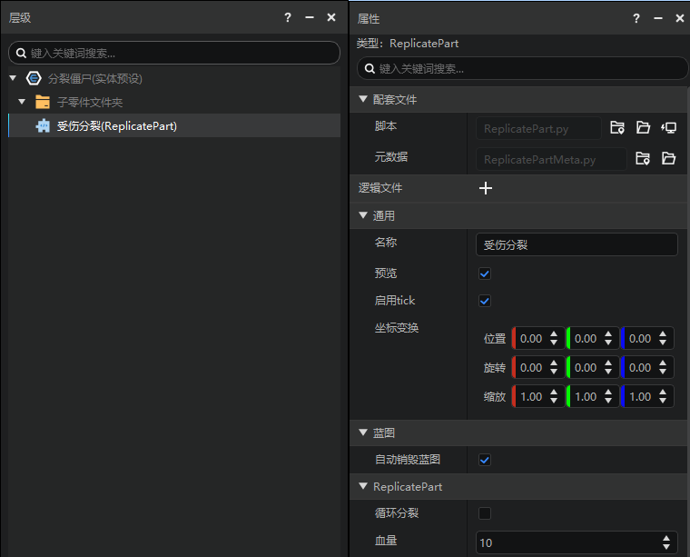Click the 逻辑文件 label
Screen dimensions: 690x557
[x=380, y=188]
